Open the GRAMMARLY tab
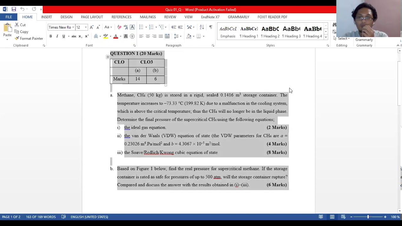The height and width of the screenshot is (226, 402). tap(239, 17)
